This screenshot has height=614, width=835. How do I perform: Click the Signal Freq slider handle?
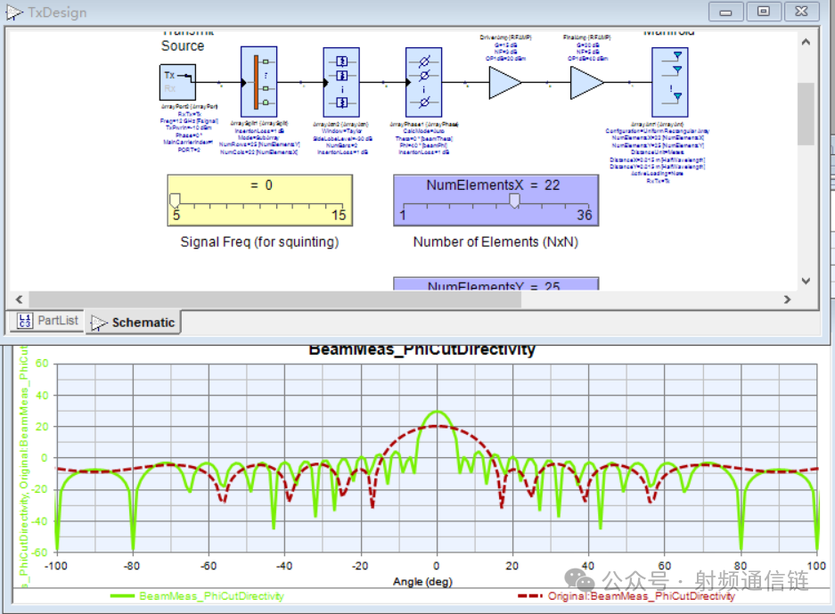coord(176,200)
